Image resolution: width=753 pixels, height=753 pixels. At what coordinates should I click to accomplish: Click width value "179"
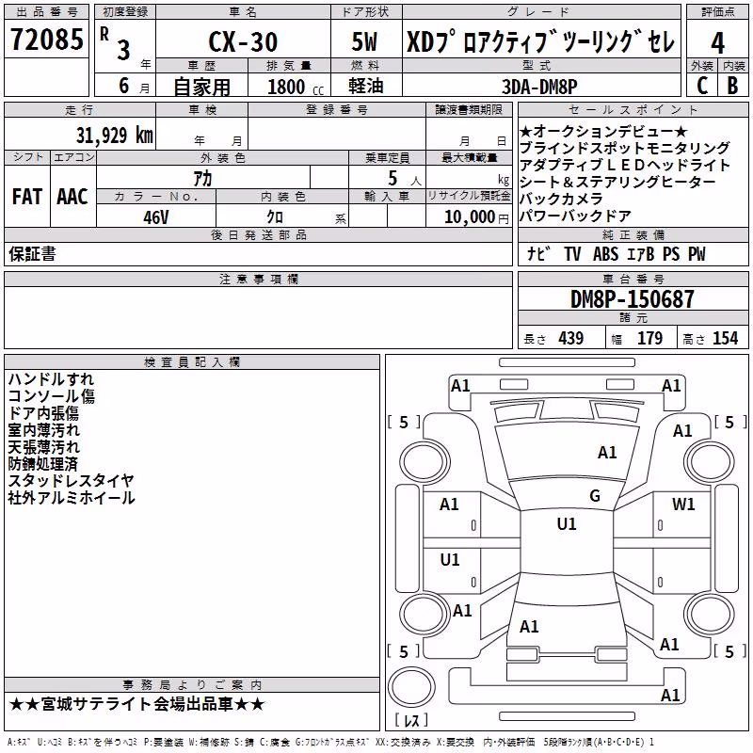click(649, 338)
